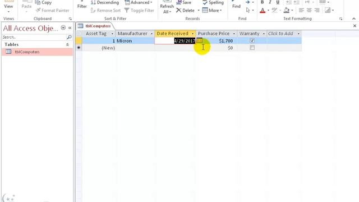Open the Asset Tag column dropdown
359x202 pixels.
point(112,34)
